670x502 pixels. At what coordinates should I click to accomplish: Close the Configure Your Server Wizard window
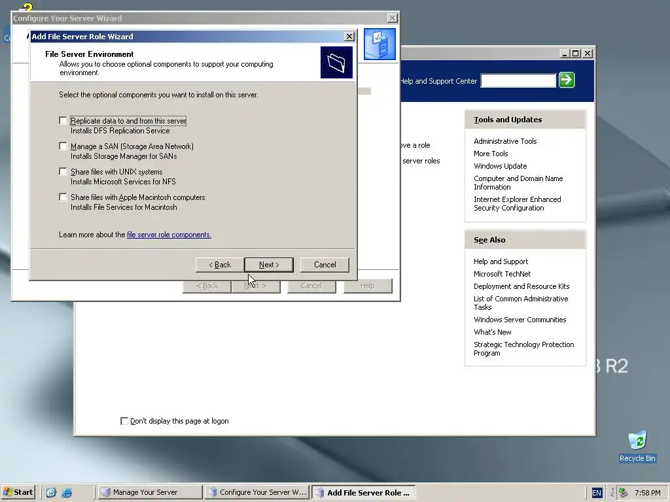[x=393, y=18]
